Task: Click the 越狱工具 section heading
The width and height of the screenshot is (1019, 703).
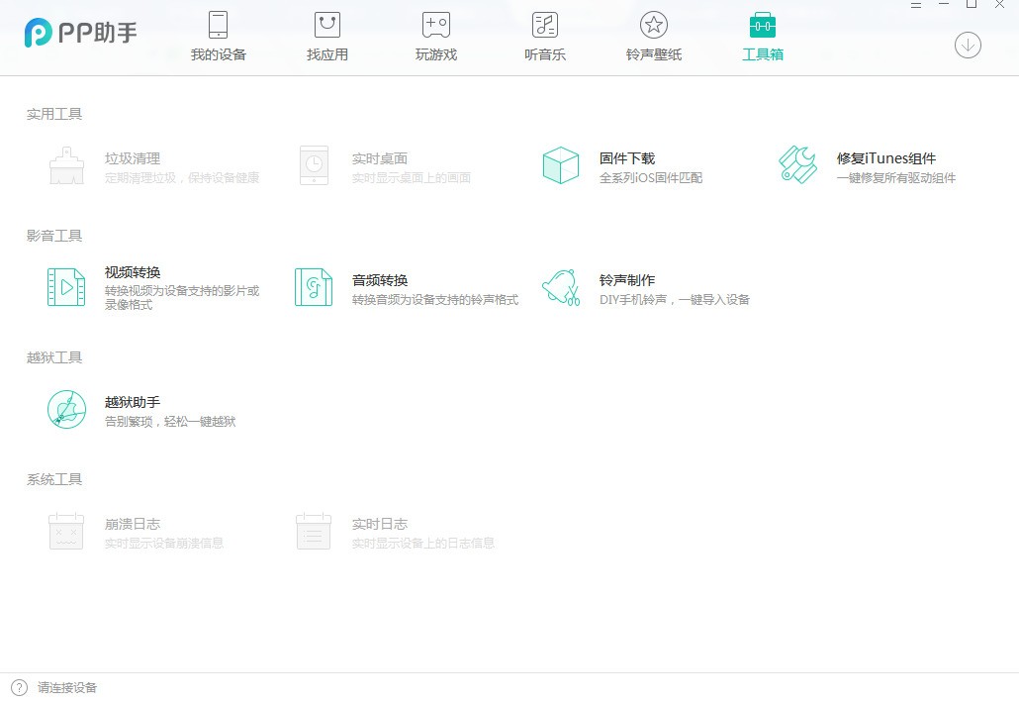Action: (54, 357)
